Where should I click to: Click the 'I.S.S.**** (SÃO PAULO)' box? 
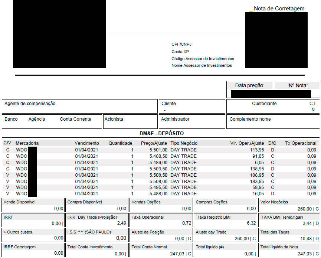click(97, 235)
